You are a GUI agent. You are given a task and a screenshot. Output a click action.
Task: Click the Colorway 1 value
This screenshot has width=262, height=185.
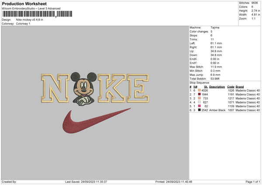[23, 24]
